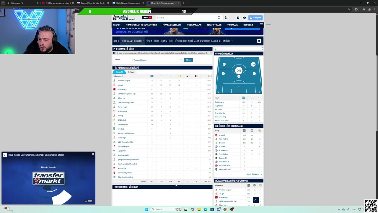This screenshot has width=378, height=213.
Task: Open the Sezon Toplam bilanço dropdown
Action: click(157, 60)
